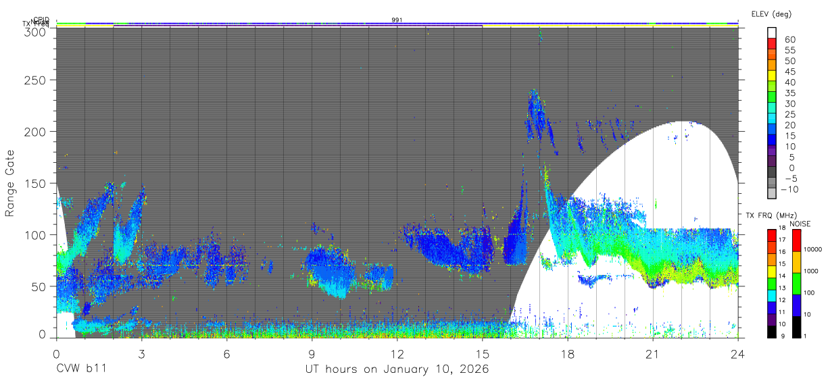
Task: Pick the blue segment of the NOISE bar
Action: pyautogui.click(x=796, y=305)
